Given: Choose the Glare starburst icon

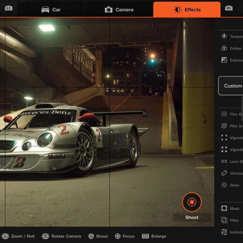Looking at the screenshot, I should pos(224,185).
